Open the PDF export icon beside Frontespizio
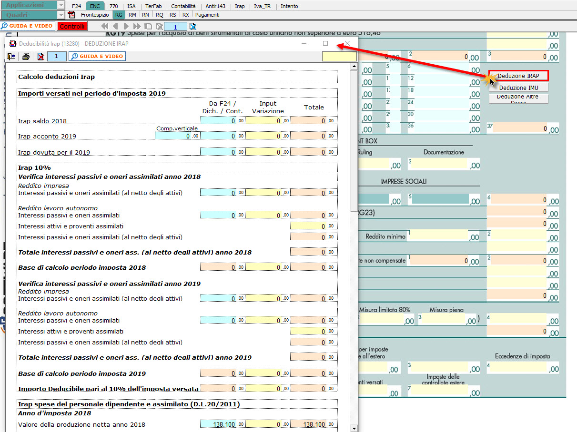This screenshot has width=577, height=432. point(71,15)
